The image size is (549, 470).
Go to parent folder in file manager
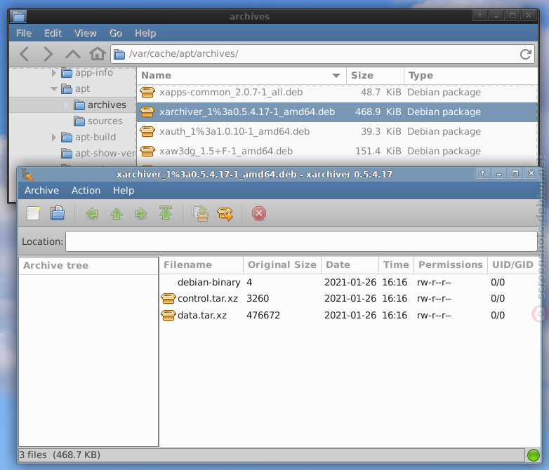click(73, 54)
